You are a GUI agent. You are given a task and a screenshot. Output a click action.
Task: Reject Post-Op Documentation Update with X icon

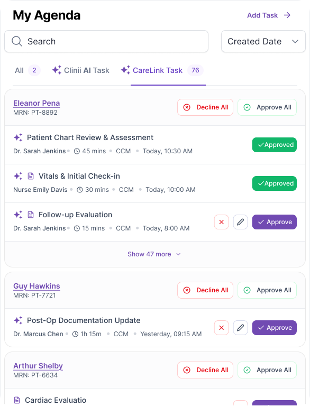222,328
